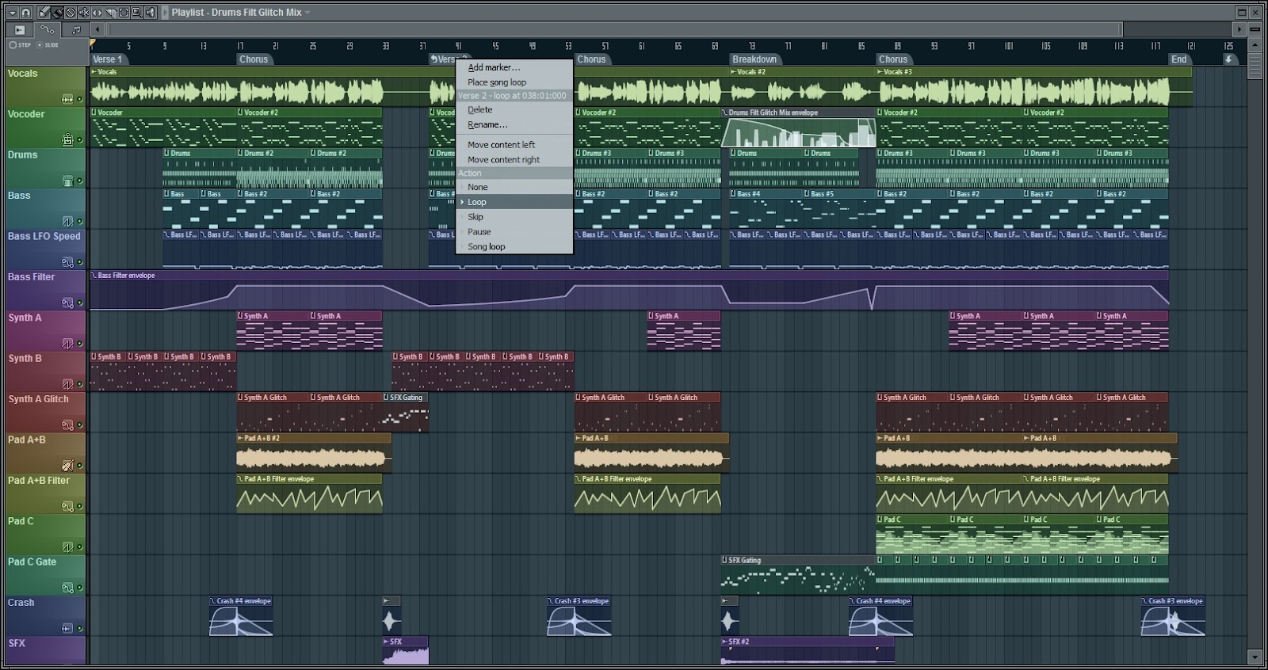
Task: Select the Draw pencil tool
Action: 44,13
